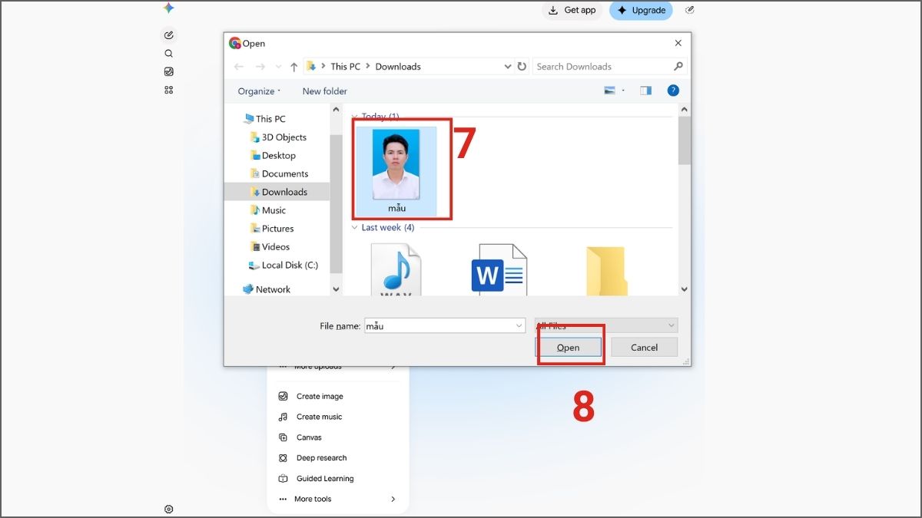Click the search magnifier in Search Downloads

(x=678, y=67)
